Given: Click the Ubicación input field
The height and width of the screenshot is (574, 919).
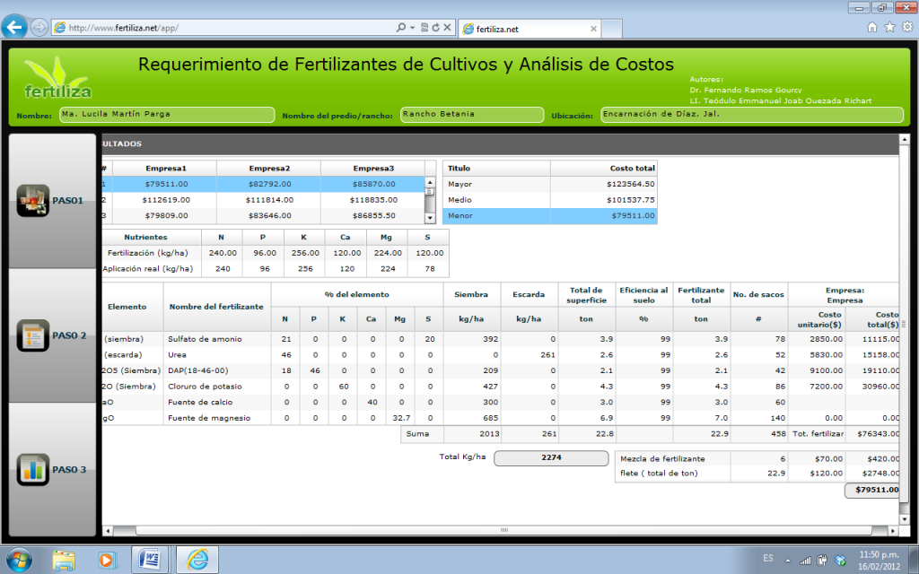Looking at the screenshot, I should 752,115.
